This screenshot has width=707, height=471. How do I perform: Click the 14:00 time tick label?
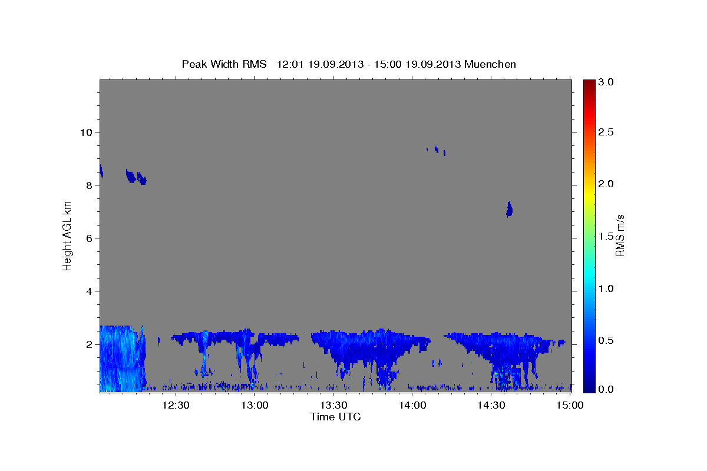click(x=412, y=405)
